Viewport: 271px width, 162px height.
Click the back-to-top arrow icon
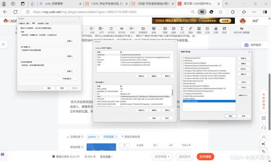tap(263, 137)
